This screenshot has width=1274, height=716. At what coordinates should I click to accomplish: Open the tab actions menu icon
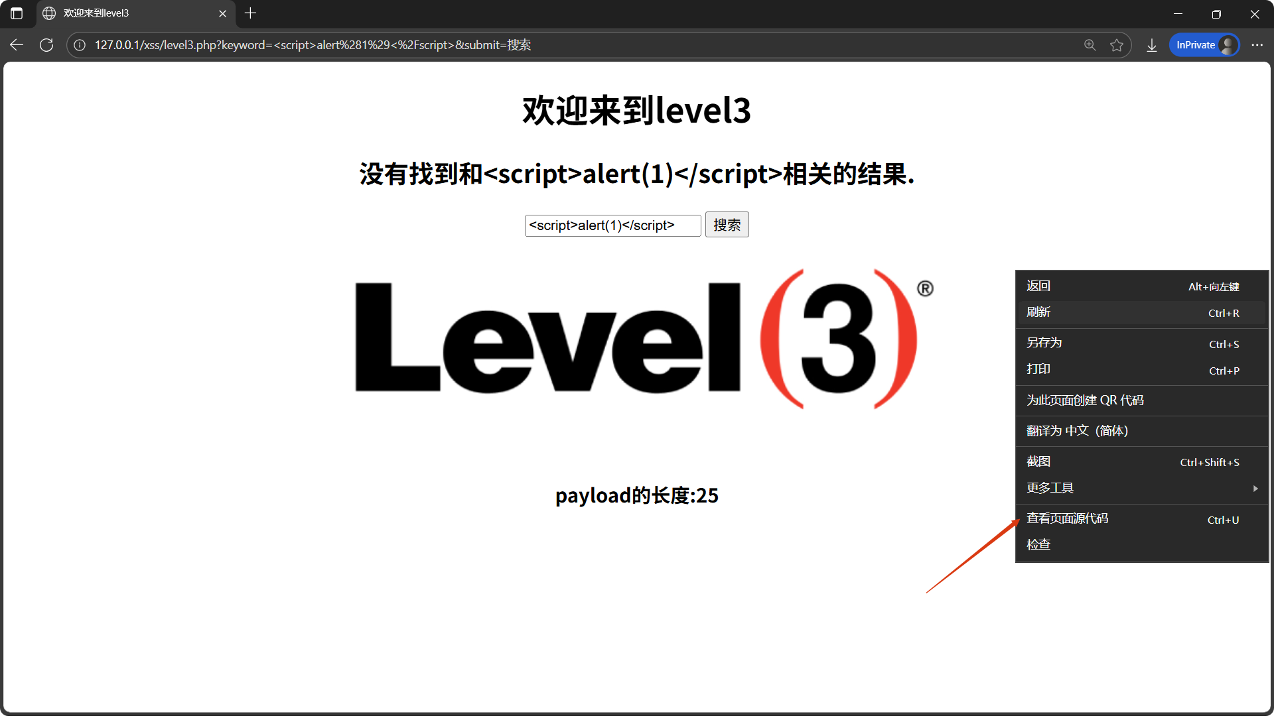[x=17, y=13]
